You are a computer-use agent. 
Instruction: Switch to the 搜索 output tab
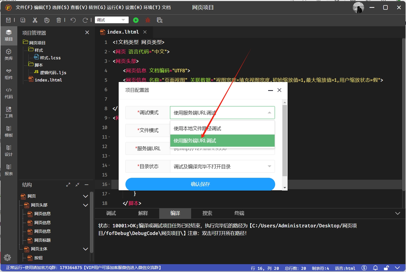[207, 213]
